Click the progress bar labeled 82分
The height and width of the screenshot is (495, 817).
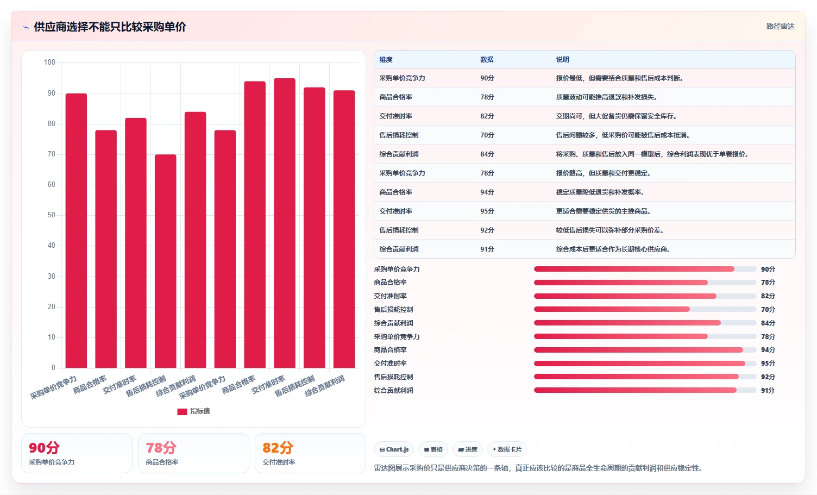[x=645, y=296]
